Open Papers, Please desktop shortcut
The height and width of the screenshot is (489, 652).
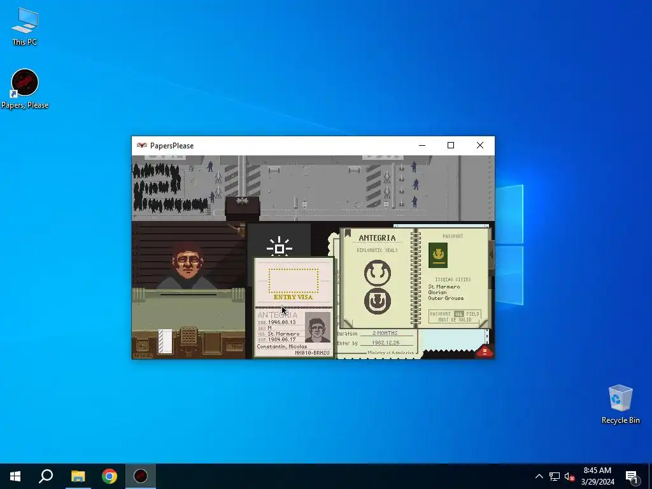25,89
